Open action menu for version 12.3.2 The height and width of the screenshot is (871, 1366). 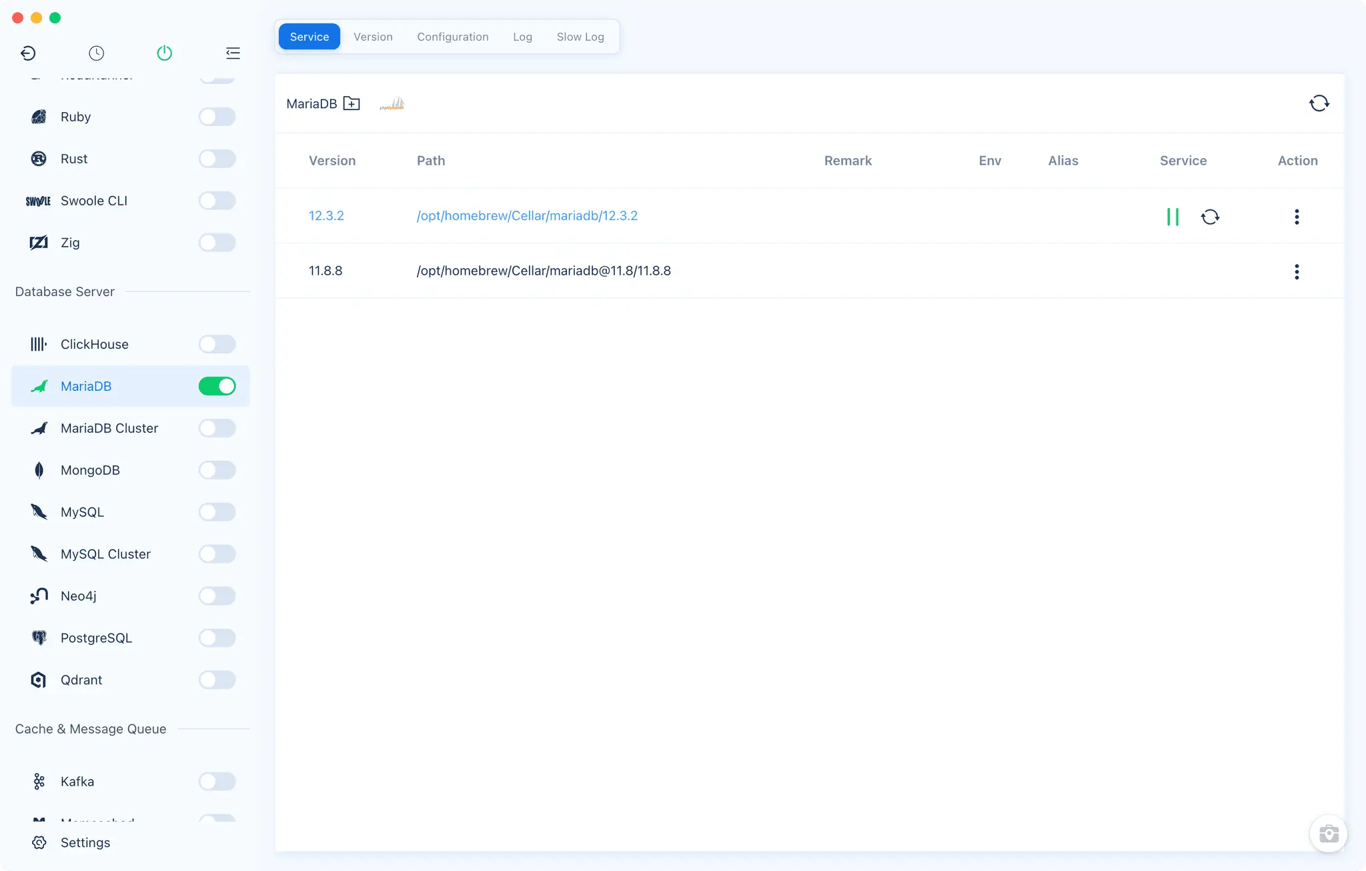(1297, 217)
